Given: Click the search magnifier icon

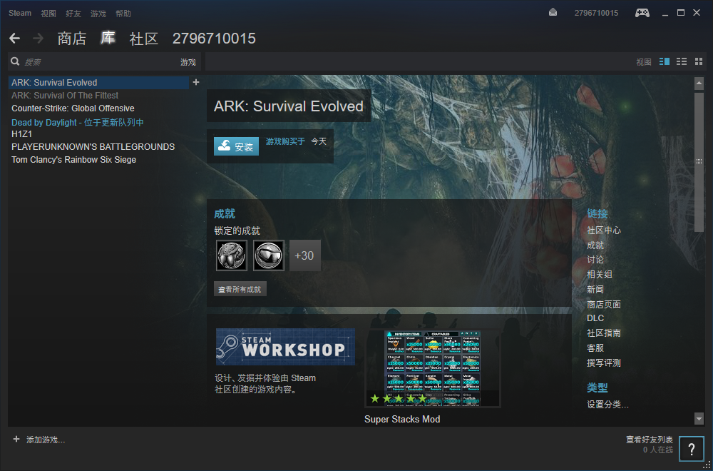Looking at the screenshot, I should pyautogui.click(x=15, y=61).
